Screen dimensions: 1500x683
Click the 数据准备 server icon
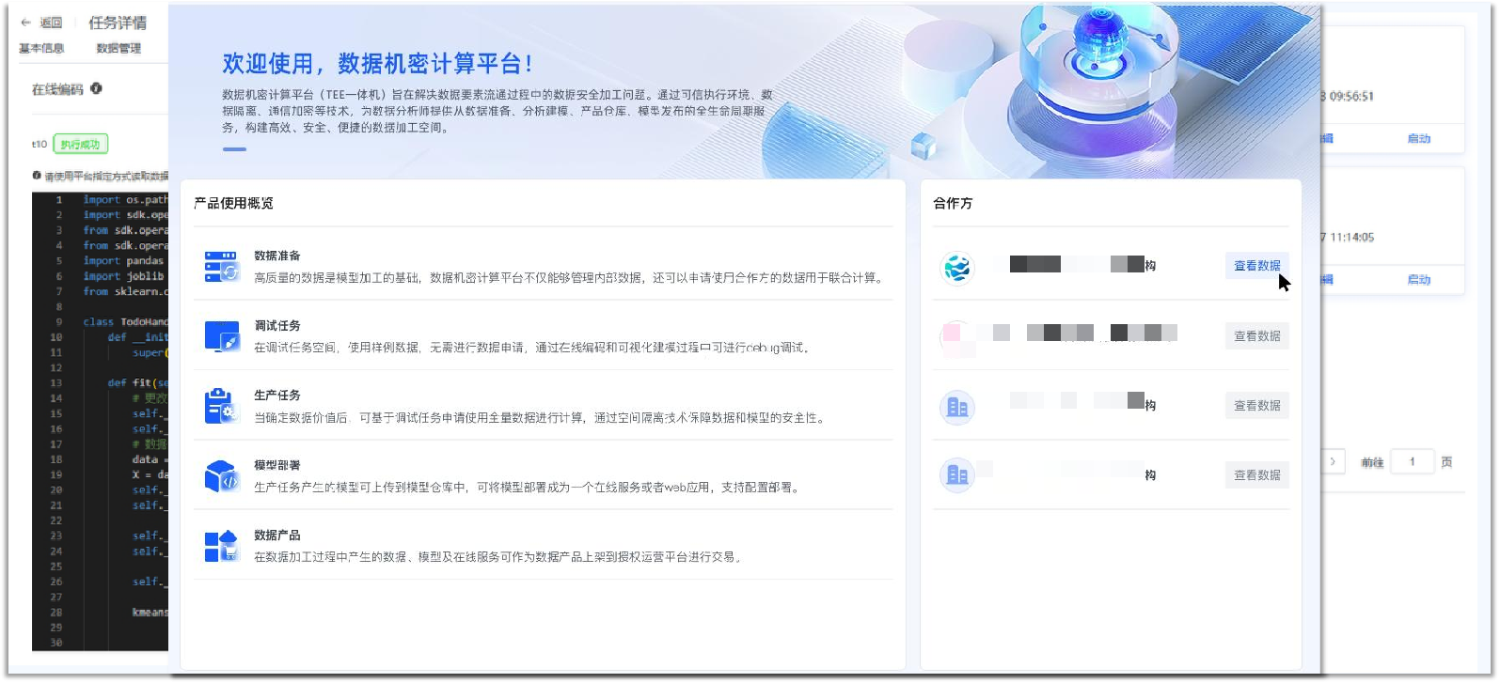[222, 267]
